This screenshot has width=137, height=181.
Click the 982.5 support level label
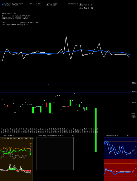point(133,114)
